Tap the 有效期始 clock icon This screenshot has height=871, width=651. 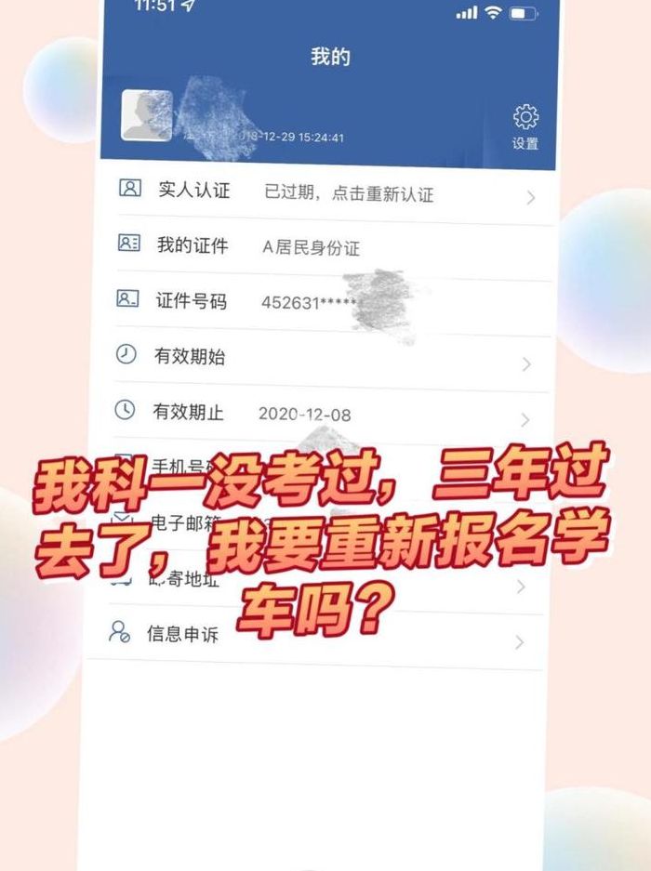(x=126, y=354)
